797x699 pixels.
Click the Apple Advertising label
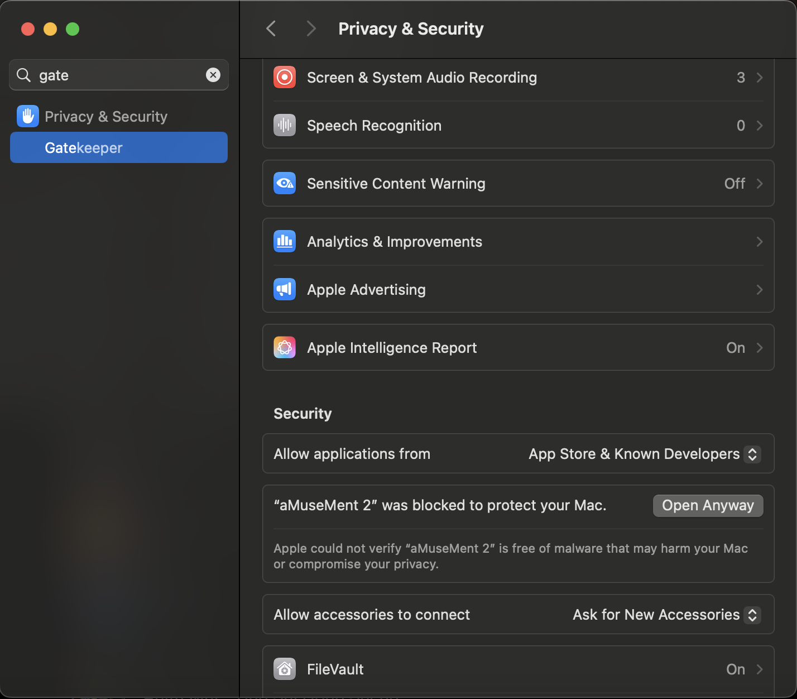[366, 290]
